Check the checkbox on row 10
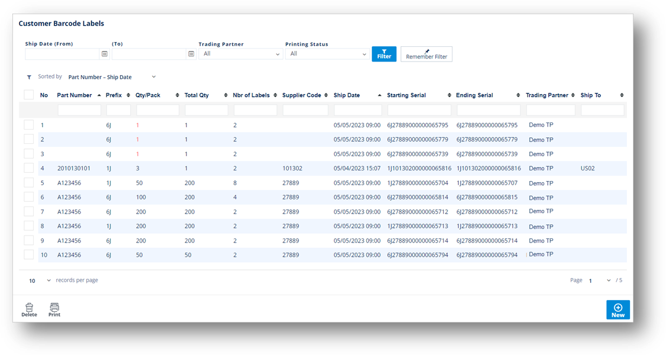This screenshot has width=666, height=355. pyautogui.click(x=28, y=254)
